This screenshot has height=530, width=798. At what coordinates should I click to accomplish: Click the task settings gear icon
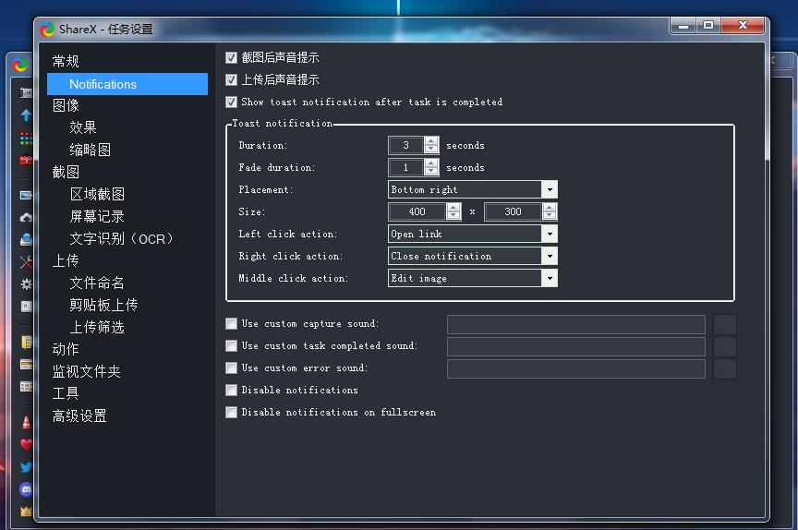(x=26, y=284)
